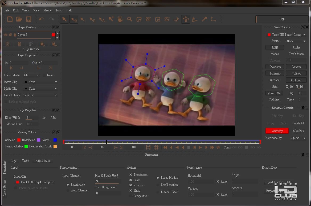
Task: Uncheck the Translation motion checkbox
Action: 130,175
